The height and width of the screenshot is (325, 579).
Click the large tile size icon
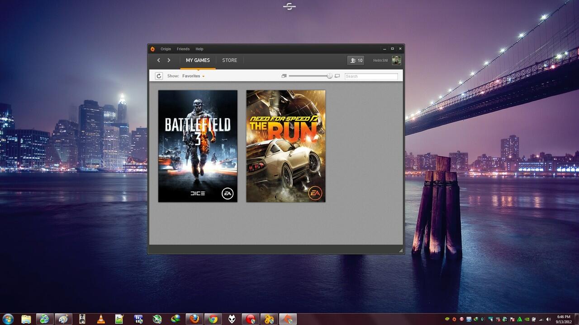337,76
